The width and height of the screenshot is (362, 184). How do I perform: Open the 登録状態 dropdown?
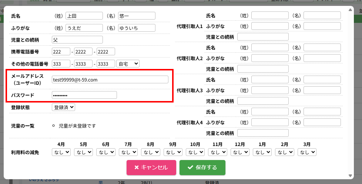(x=64, y=107)
